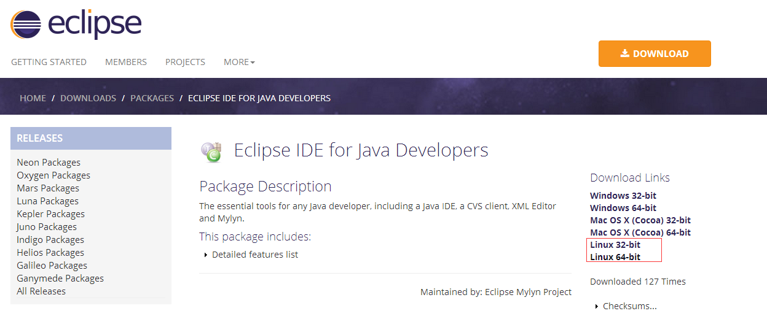
Task: Go to HOME in the breadcrumb
Action: click(33, 98)
